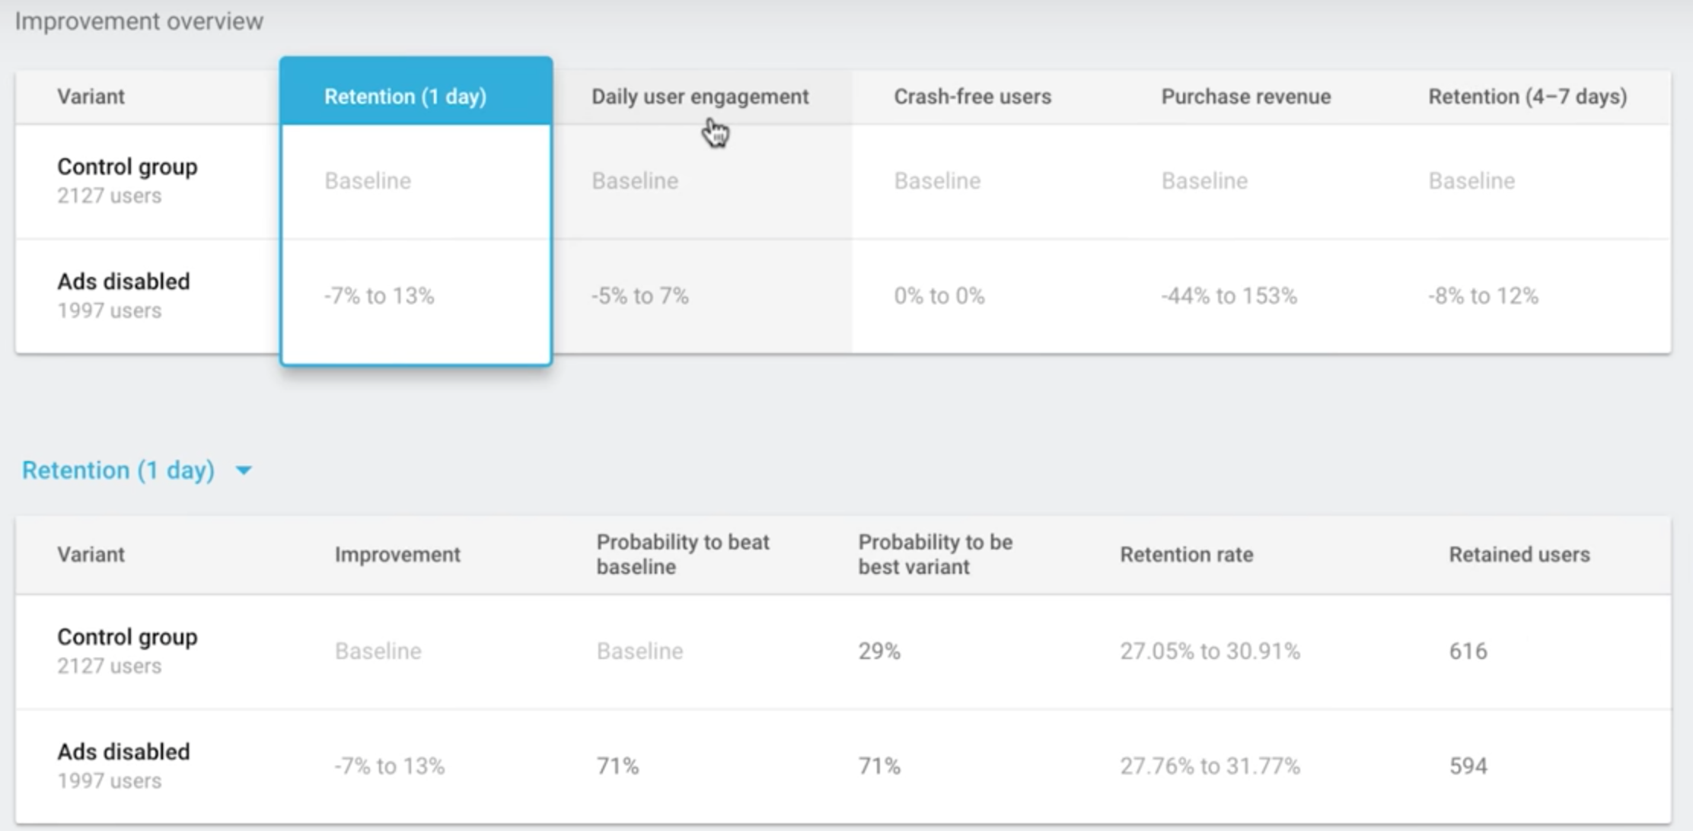The width and height of the screenshot is (1693, 831).
Task: Click the Retention (1 day) blue label
Action: [118, 470]
